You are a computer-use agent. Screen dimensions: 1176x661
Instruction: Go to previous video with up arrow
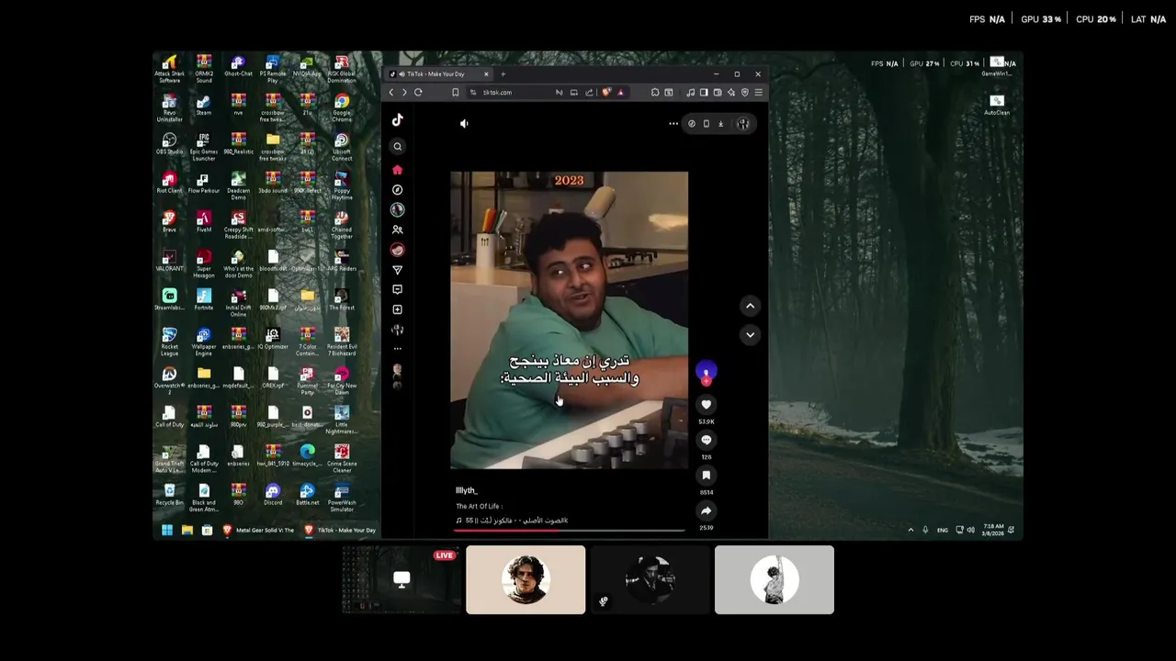(750, 306)
